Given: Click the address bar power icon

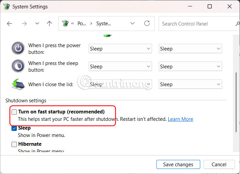Looking at the screenshot, I should pos(65,24).
